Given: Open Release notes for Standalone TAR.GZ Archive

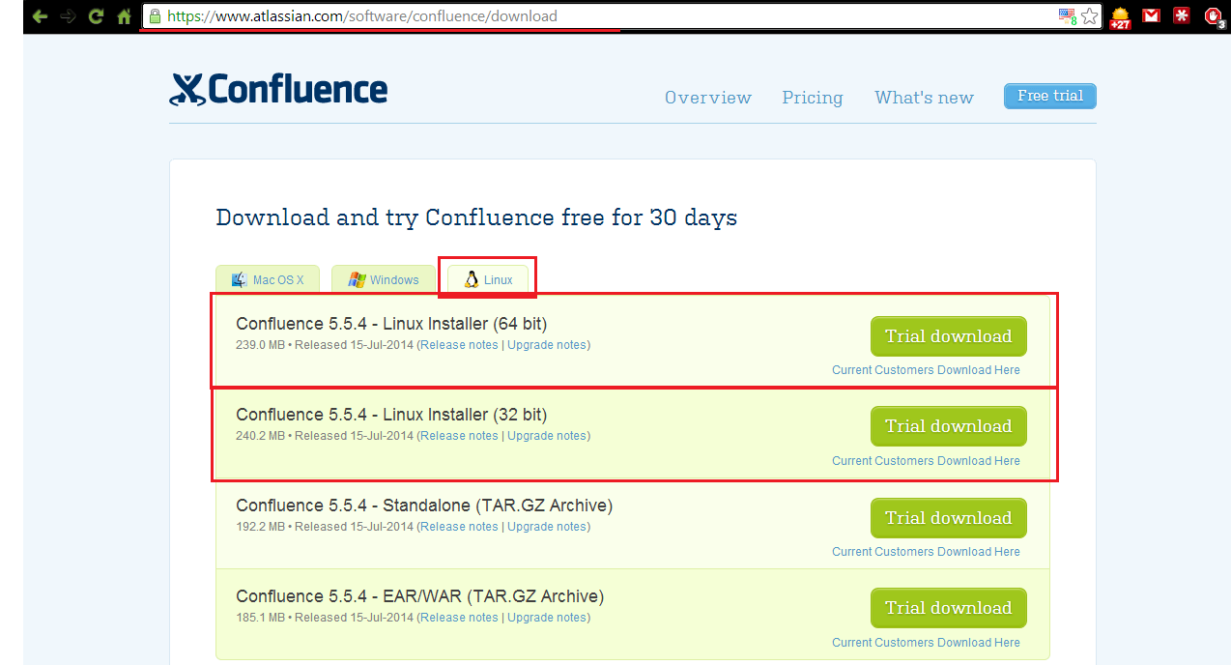Looking at the screenshot, I should click(x=459, y=527).
